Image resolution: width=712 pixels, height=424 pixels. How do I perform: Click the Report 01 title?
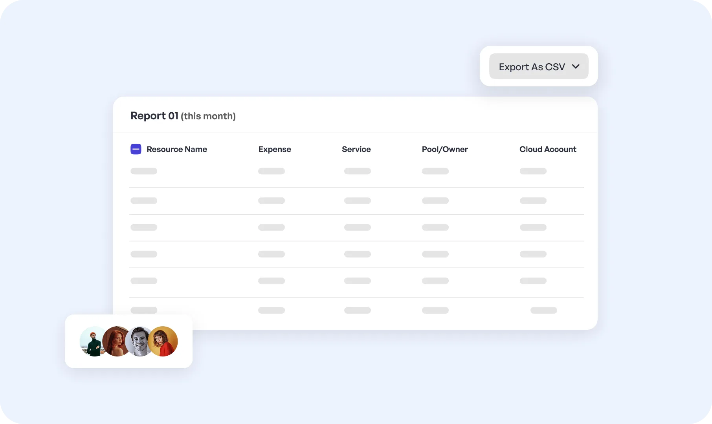pos(154,115)
